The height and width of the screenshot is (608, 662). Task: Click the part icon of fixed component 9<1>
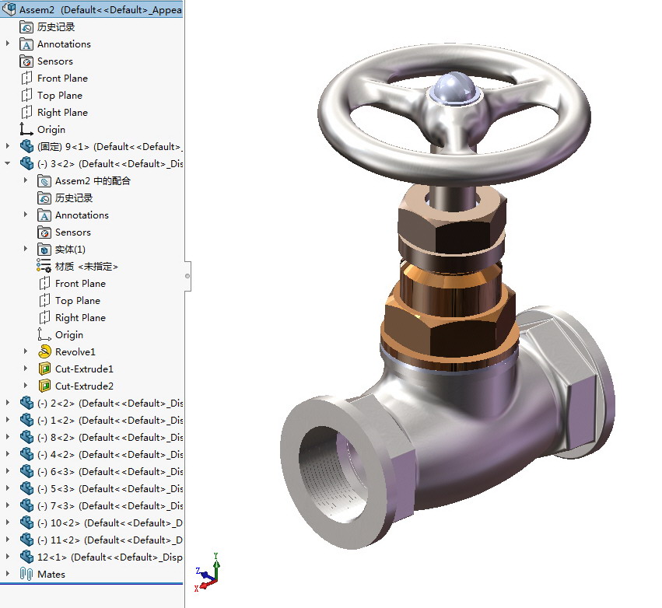[26, 146]
